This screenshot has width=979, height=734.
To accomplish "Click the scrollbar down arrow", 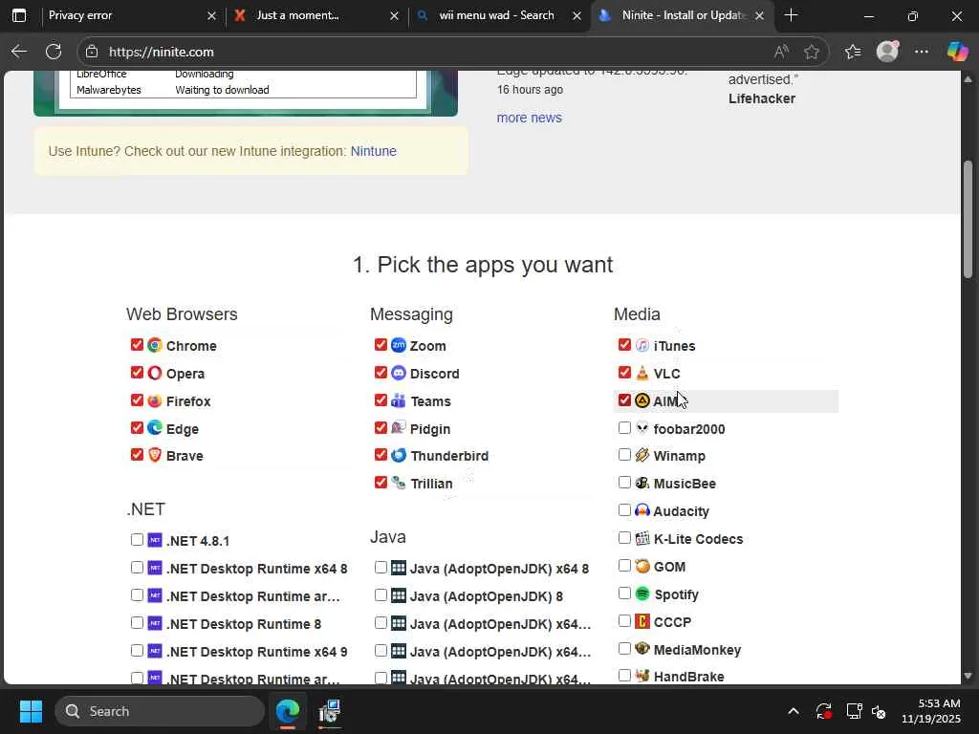I will [968, 676].
